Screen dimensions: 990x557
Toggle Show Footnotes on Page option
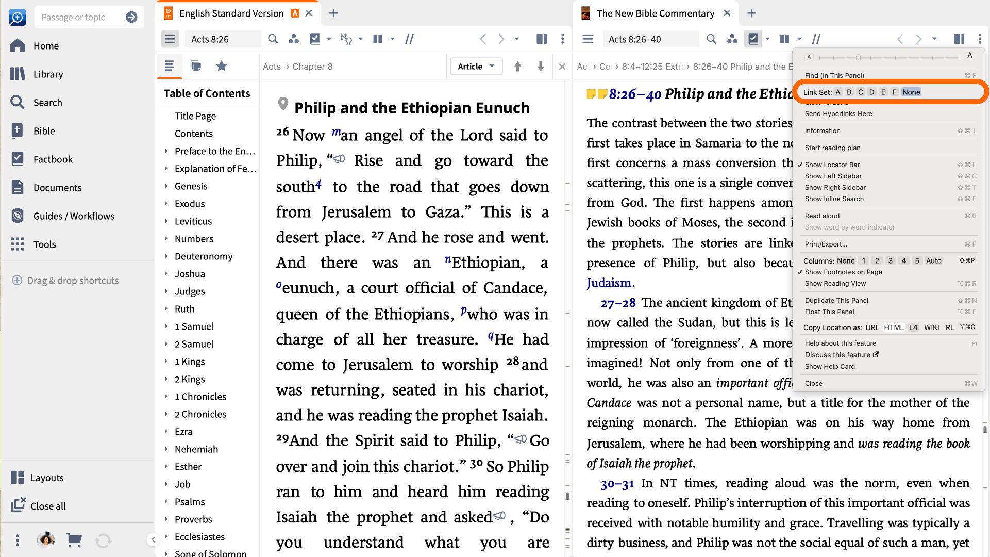pyautogui.click(x=843, y=272)
